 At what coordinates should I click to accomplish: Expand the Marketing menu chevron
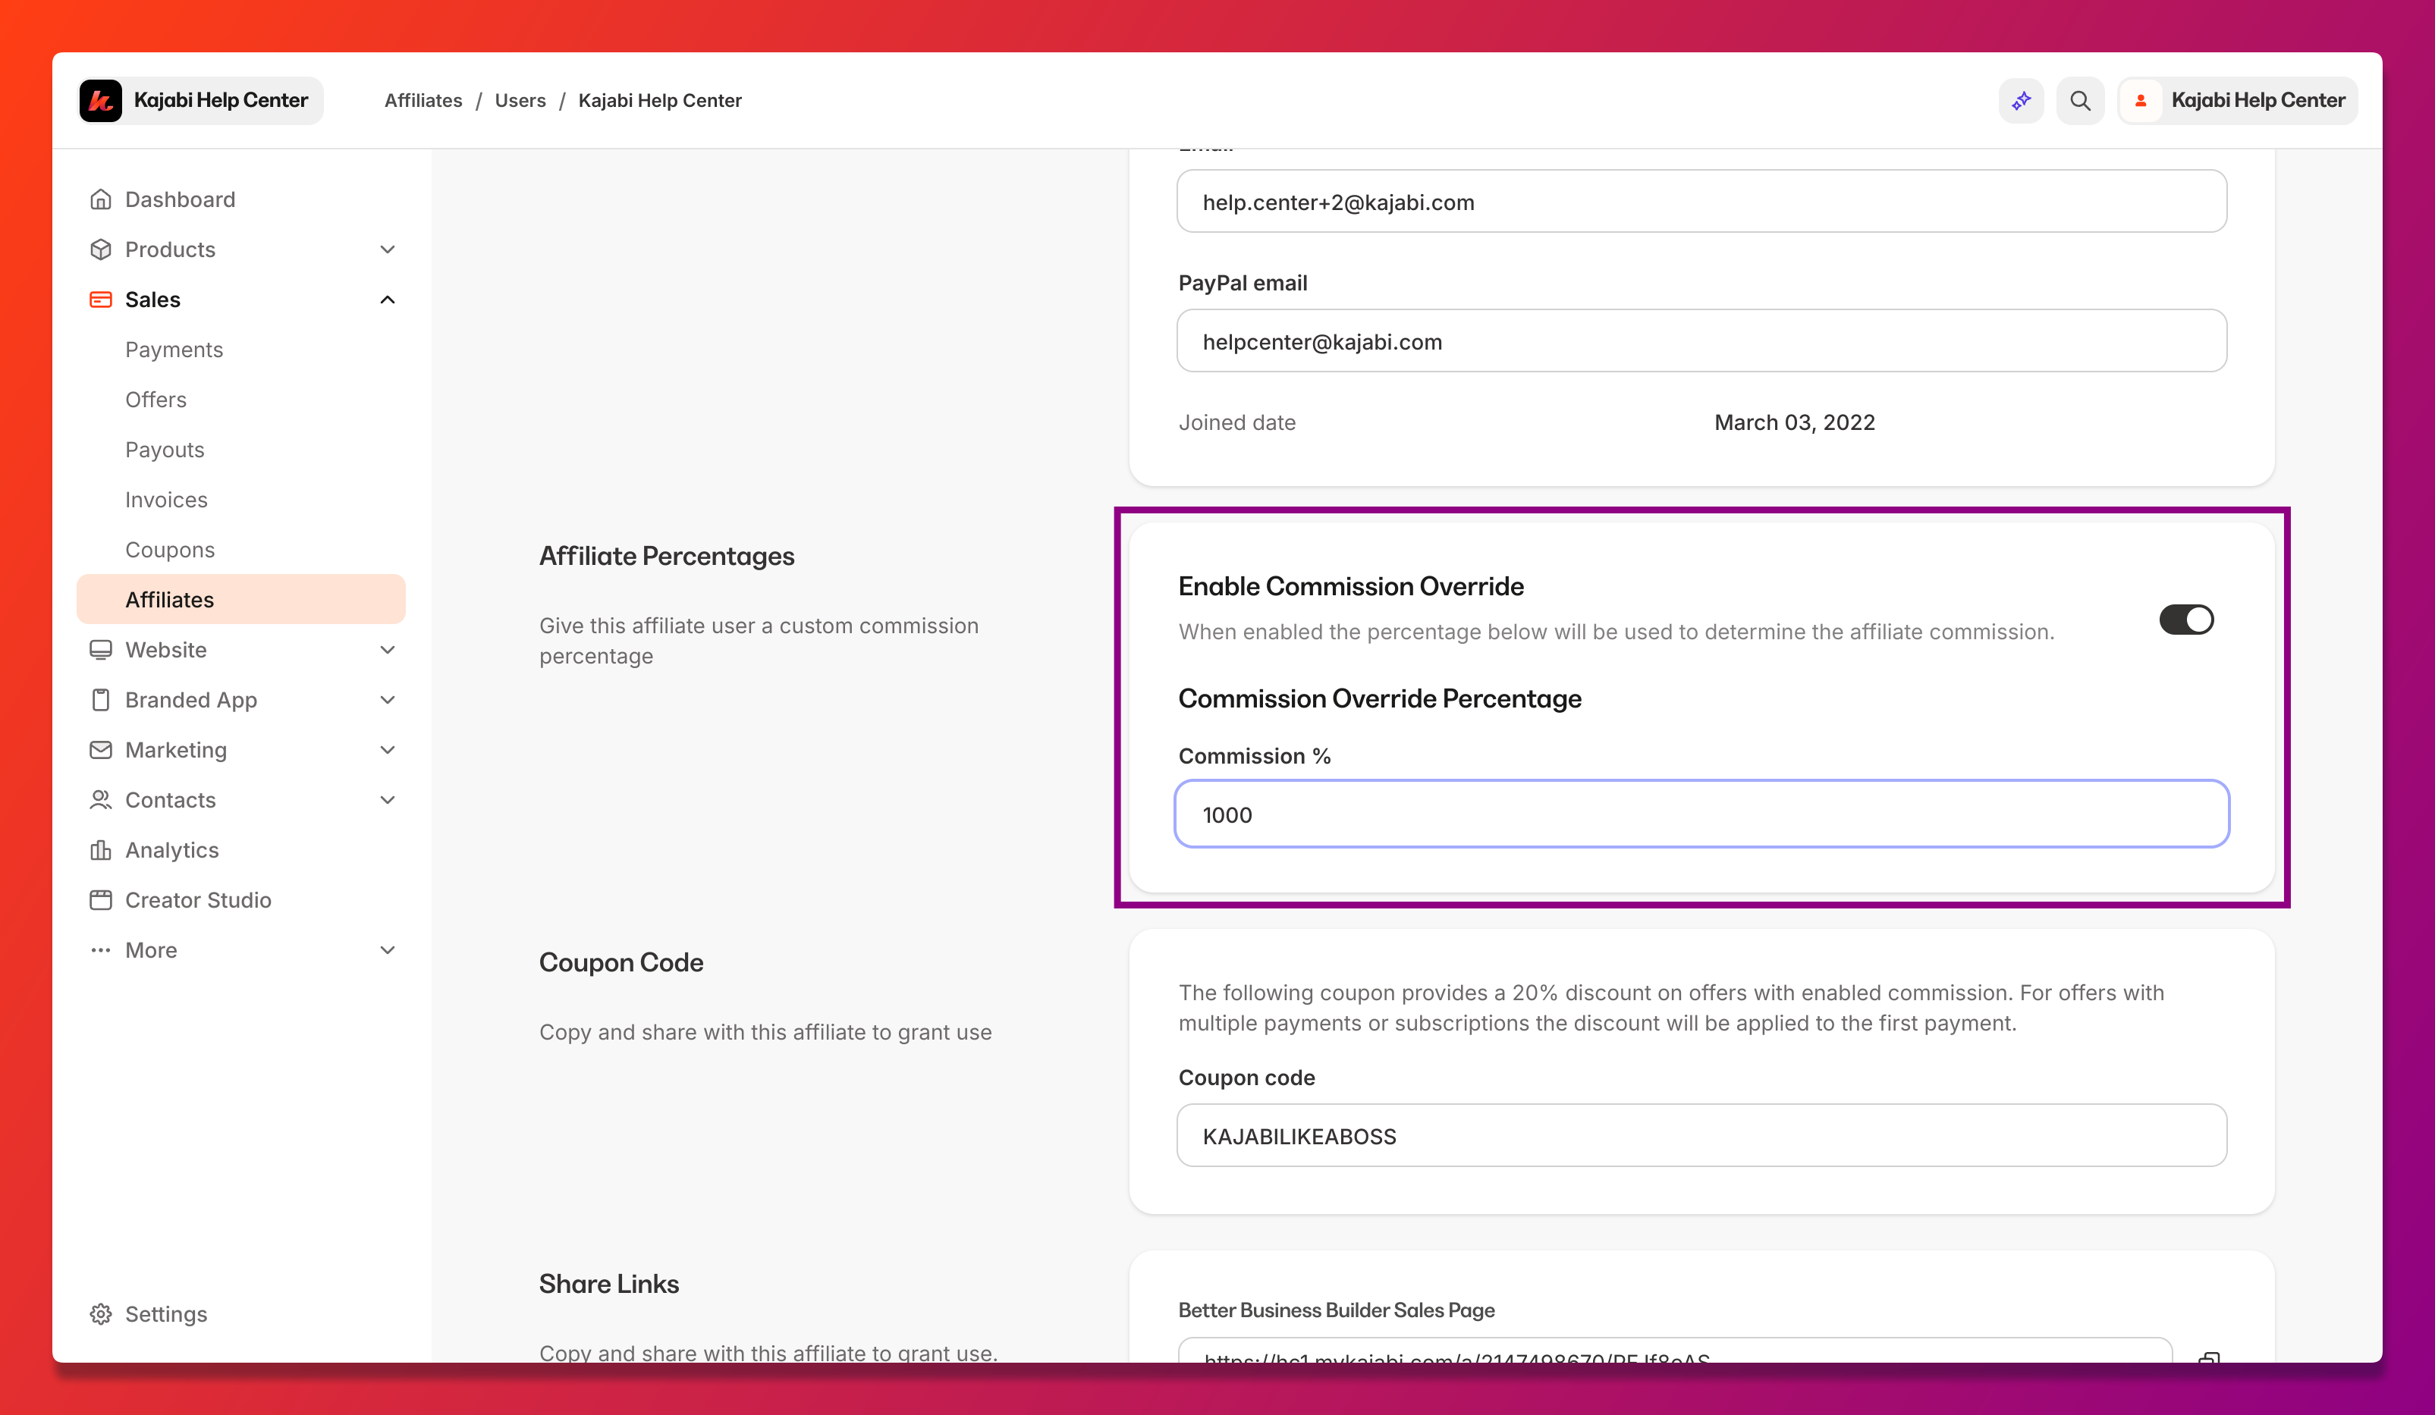coord(388,751)
